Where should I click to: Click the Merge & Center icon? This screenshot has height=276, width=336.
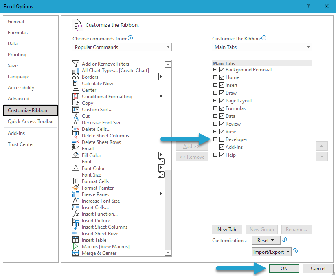(76, 253)
